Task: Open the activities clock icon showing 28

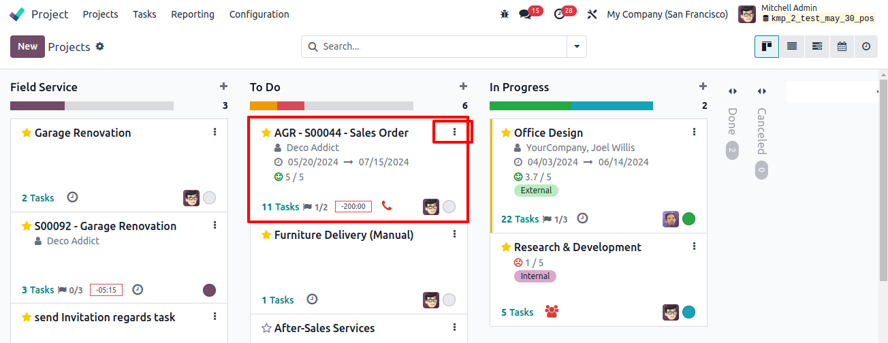Action: (x=560, y=14)
